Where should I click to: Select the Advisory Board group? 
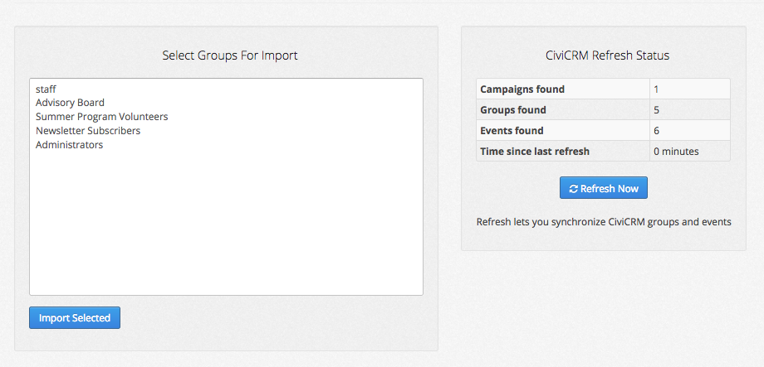coord(226,103)
